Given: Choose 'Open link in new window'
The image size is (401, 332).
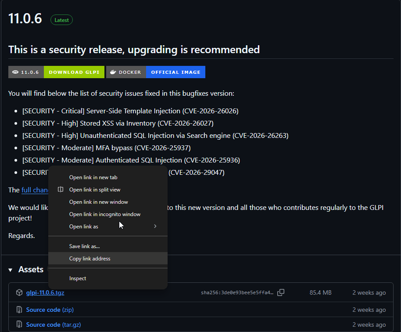Looking at the screenshot, I should pos(98,202).
